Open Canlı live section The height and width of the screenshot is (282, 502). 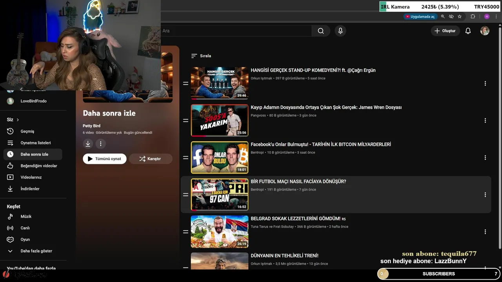[32, 228]
